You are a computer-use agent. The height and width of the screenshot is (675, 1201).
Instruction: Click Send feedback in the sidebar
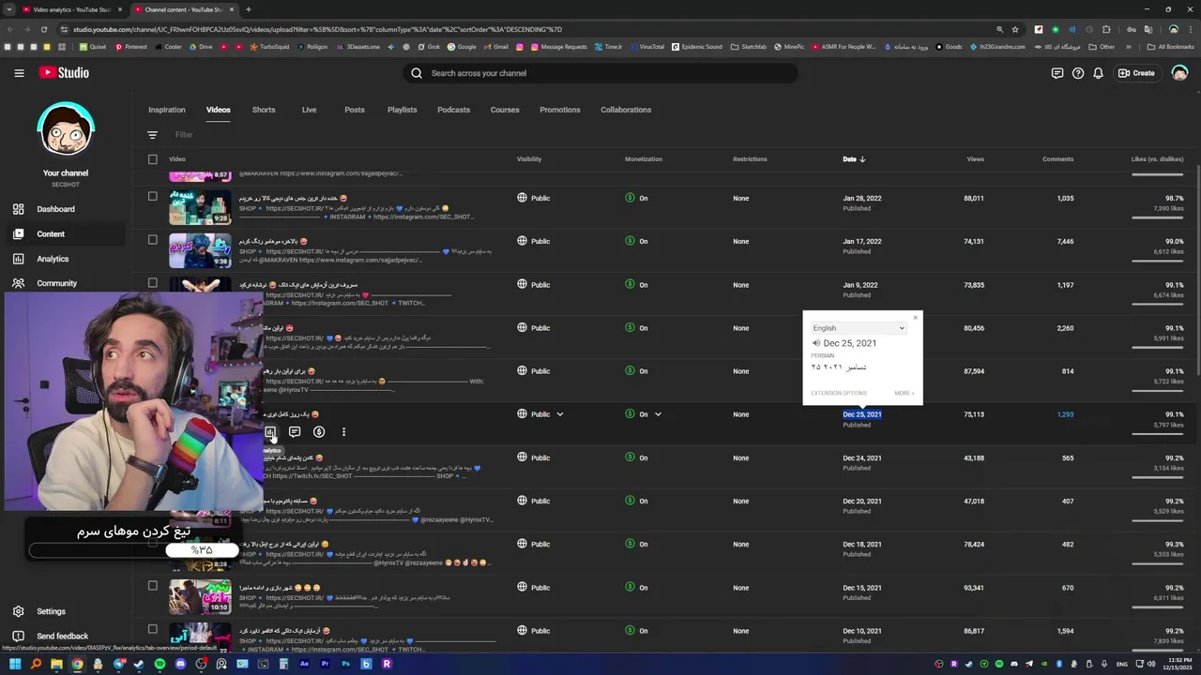pos(64,636)
